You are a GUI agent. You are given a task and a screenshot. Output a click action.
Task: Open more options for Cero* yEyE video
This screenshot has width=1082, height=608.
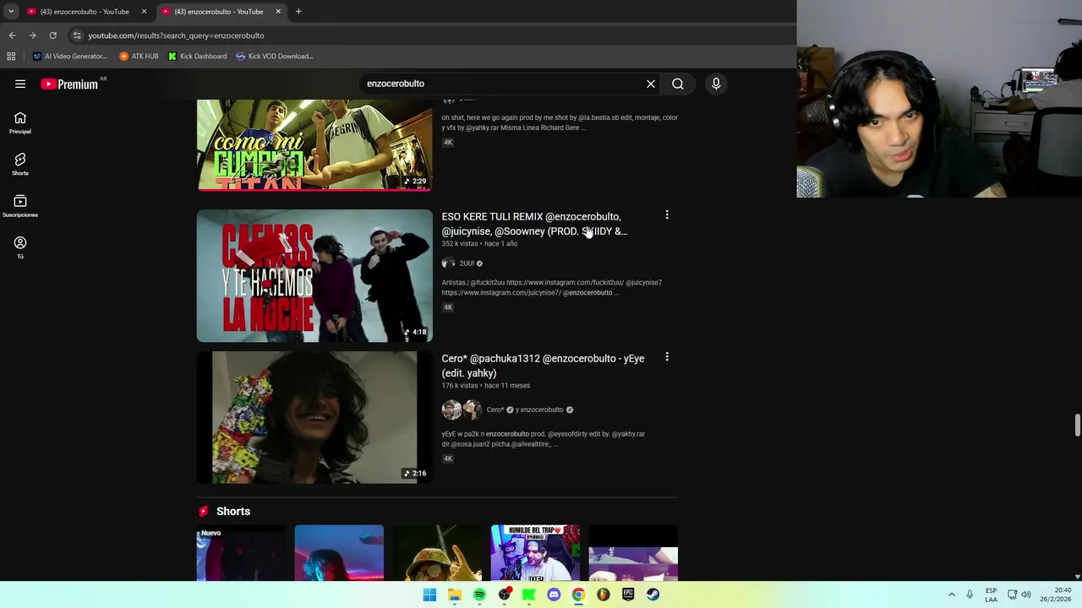667,357
